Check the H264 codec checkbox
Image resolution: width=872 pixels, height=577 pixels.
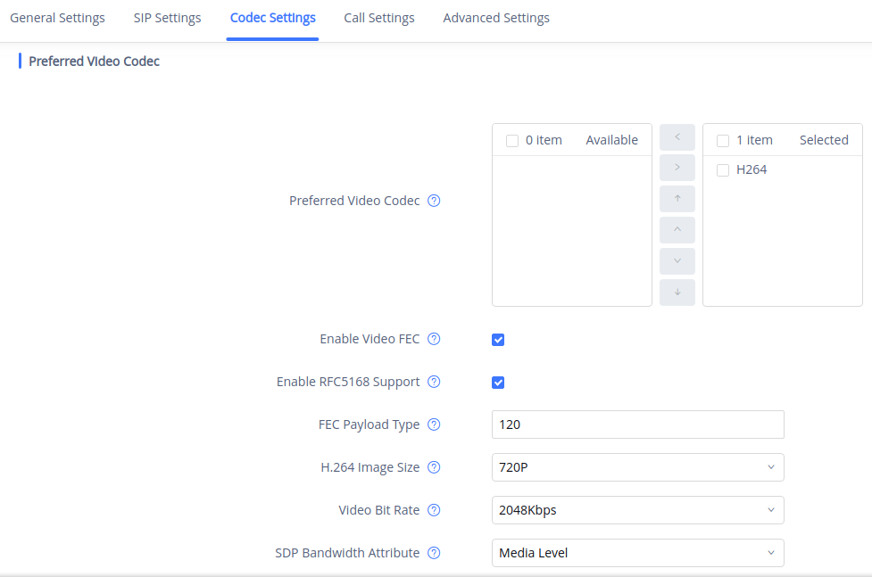723,170
